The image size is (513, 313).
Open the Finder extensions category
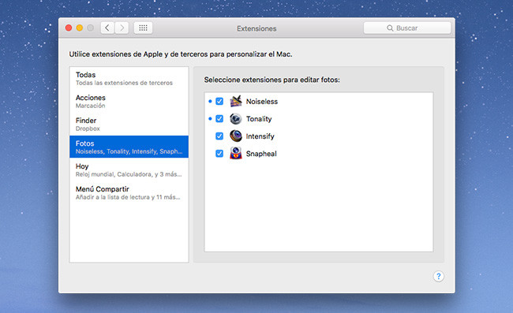point(129,124)
